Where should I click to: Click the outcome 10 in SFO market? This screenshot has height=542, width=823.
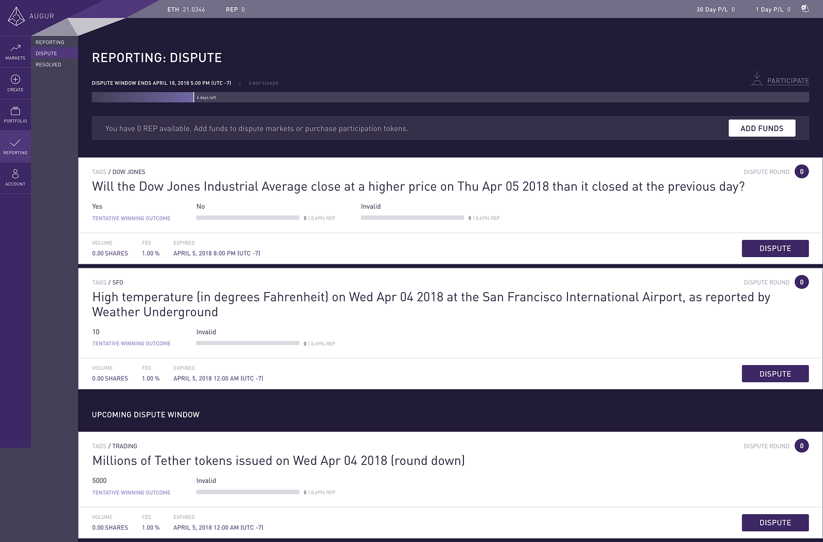pos(96,332)
